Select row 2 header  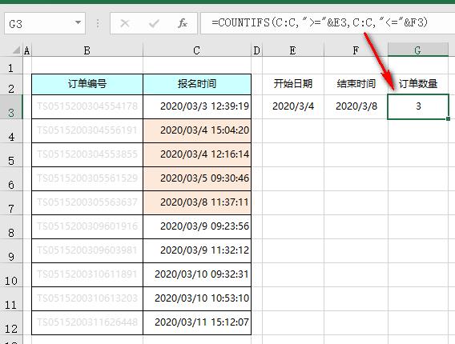pos(11,85)
